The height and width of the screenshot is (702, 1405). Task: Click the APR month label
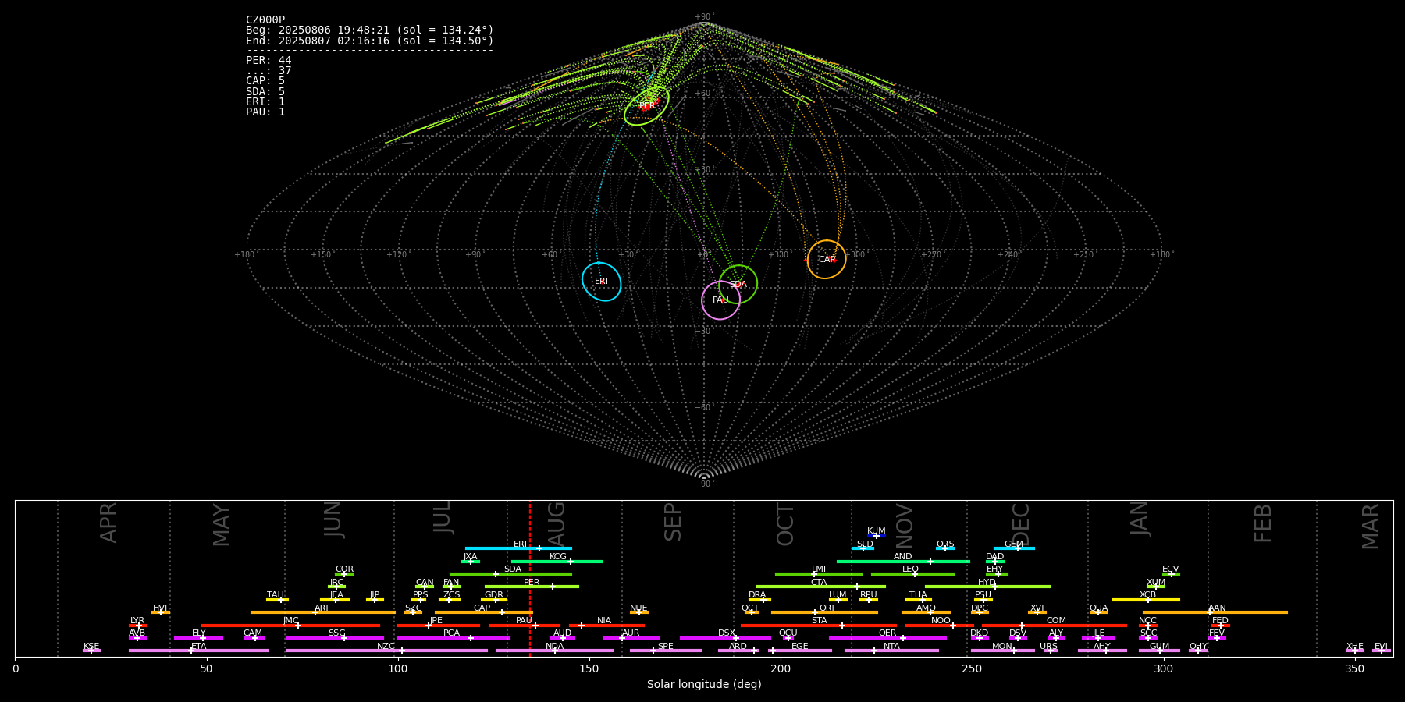pos(108,523)
